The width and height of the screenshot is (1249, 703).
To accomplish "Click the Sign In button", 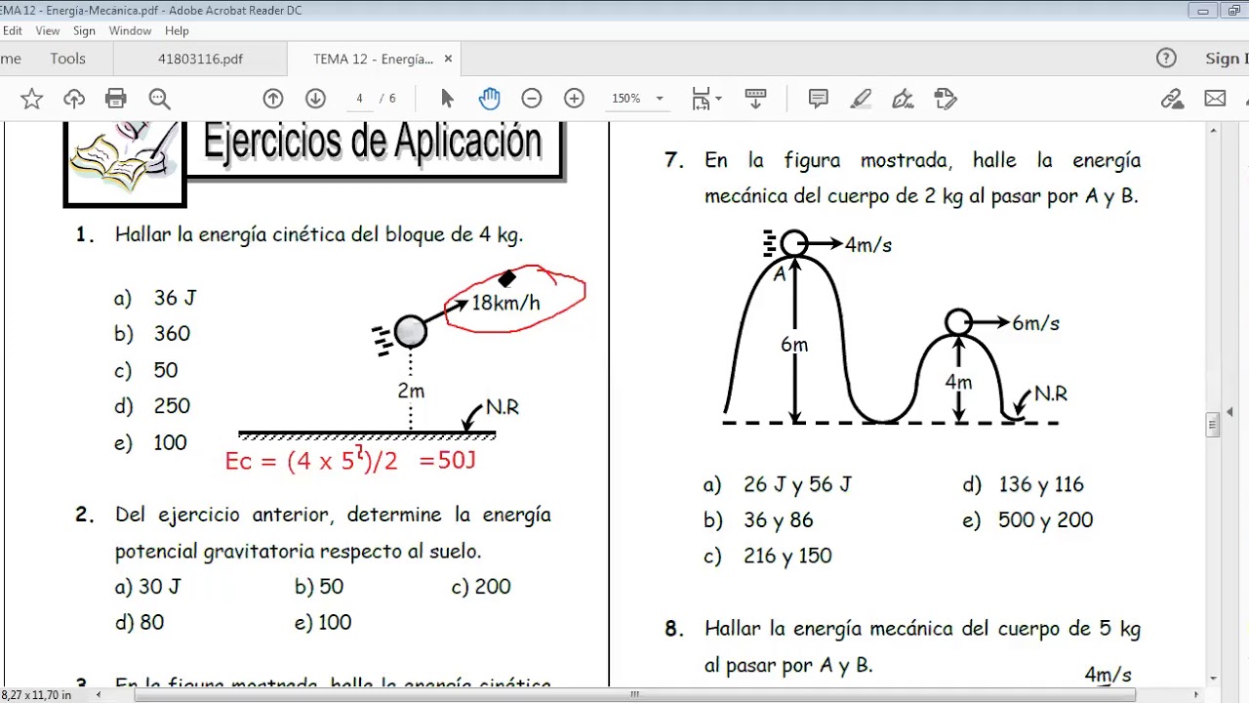I will tap(1226, 59).
